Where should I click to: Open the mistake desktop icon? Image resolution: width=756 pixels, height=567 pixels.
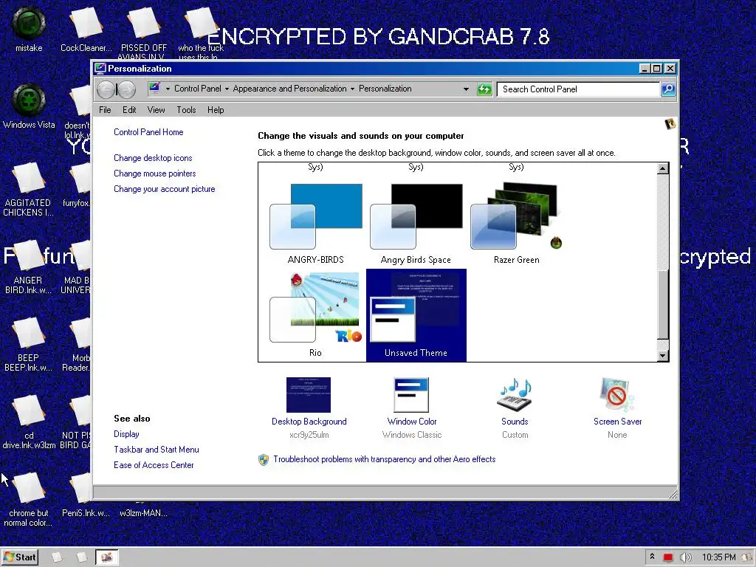[x=29, y=28]
